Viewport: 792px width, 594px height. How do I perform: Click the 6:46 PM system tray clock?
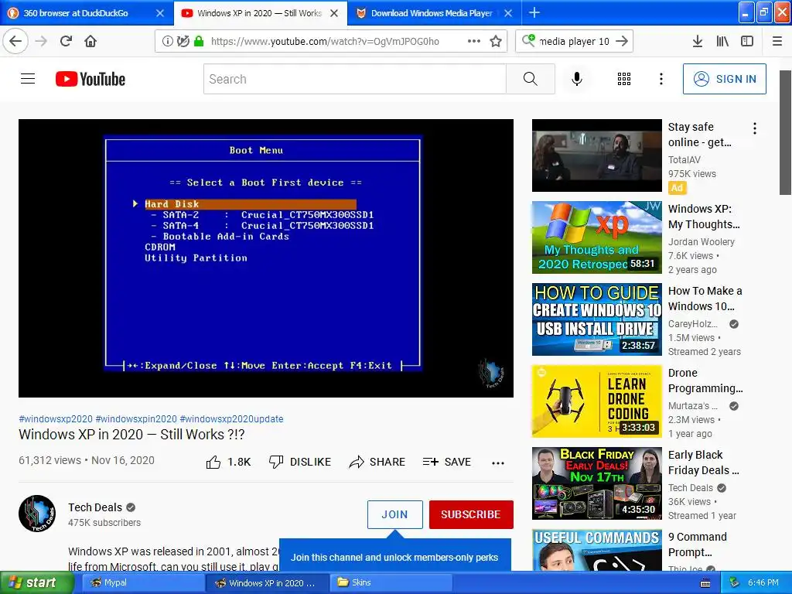click(763, 583)
